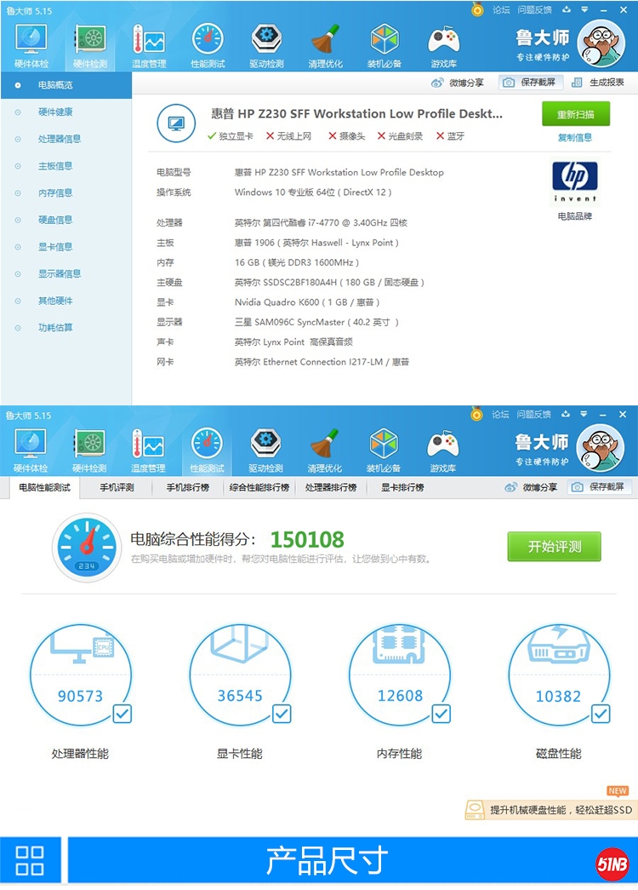Screen dimensions: 638x890
Task: Click 生成报表 in the upper window
Action: [598, 83]
